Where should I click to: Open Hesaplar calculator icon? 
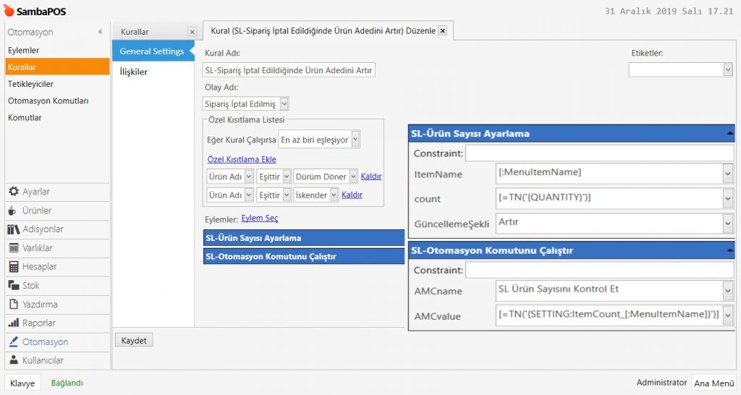click(x=14, y=267)
